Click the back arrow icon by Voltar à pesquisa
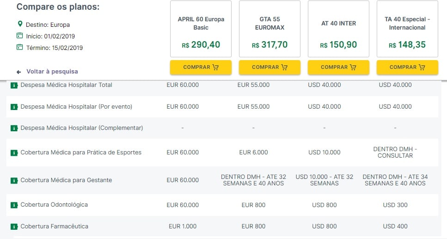 click(x=19, y=72)
